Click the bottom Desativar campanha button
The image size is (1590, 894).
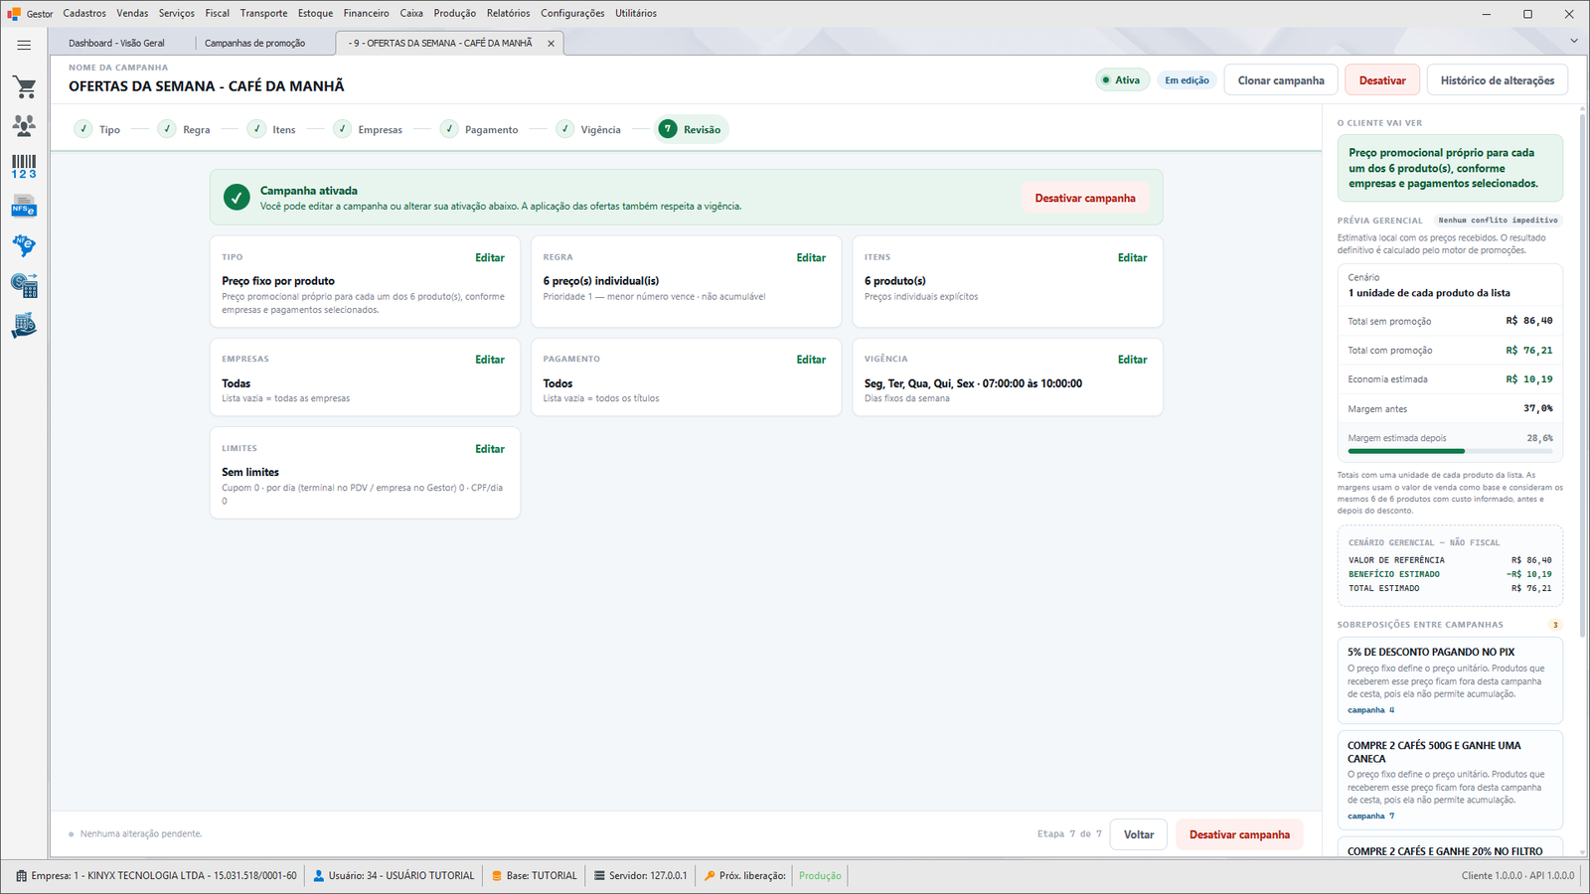(1239, 834)
